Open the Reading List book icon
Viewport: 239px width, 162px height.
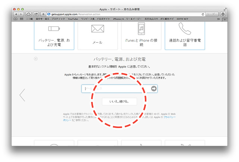click(16, 19)
